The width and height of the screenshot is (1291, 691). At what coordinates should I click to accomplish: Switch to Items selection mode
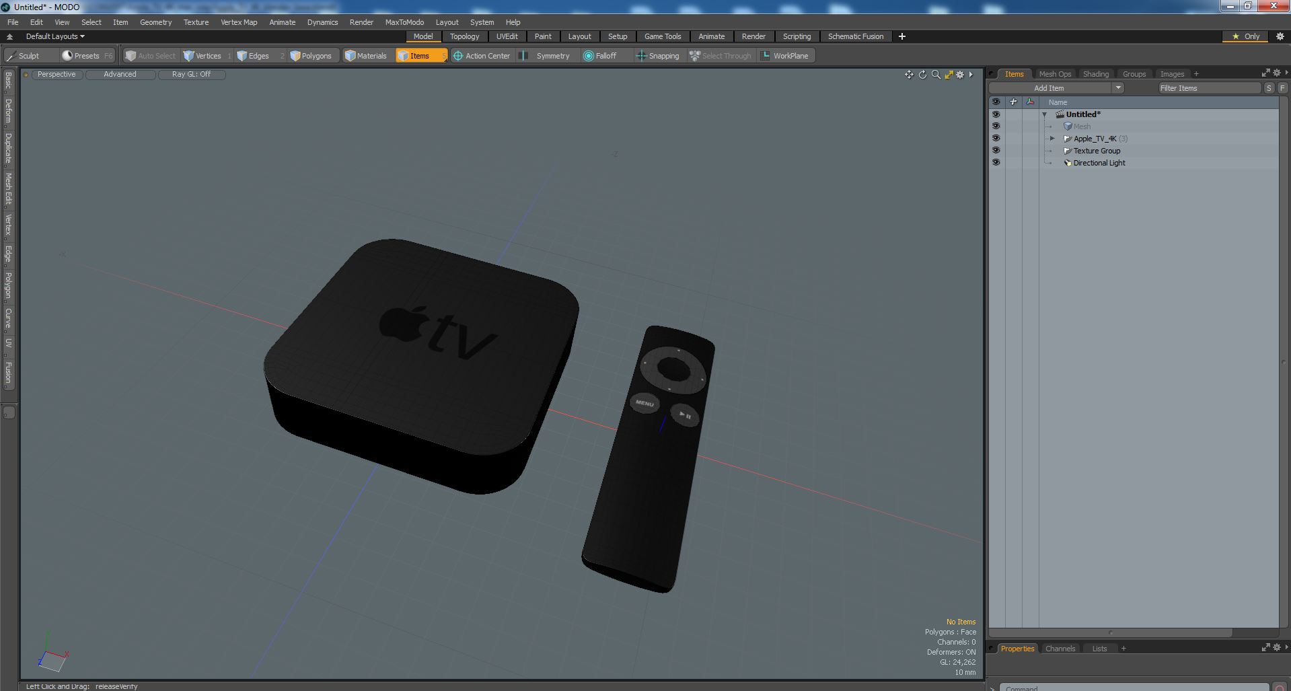(420, 56)
